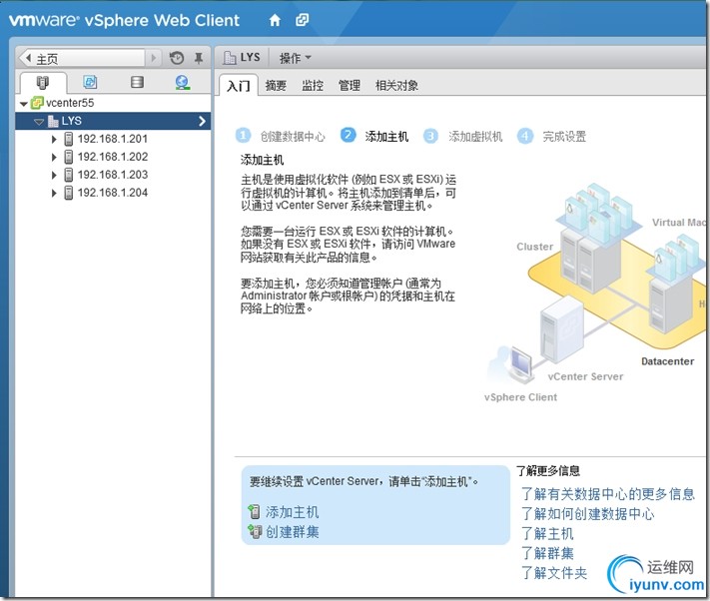The width and height of the screenshot is (710, 601).
Task: Open the 操作 actions dropdown
Action: click(296, 58)
